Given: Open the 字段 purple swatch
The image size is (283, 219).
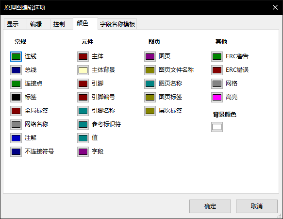Looking at the screenshot, I should point(83,152).
